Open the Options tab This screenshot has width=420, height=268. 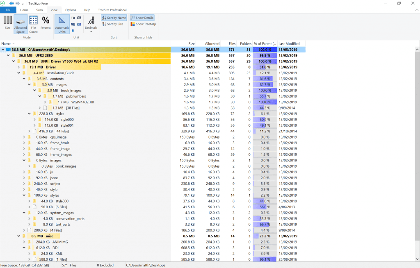point(71,10)
